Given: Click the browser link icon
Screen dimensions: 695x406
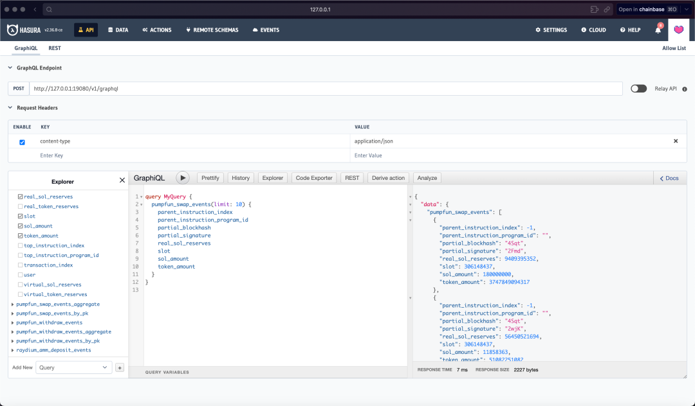Looking at the screenshot, I should pos(607,9).
